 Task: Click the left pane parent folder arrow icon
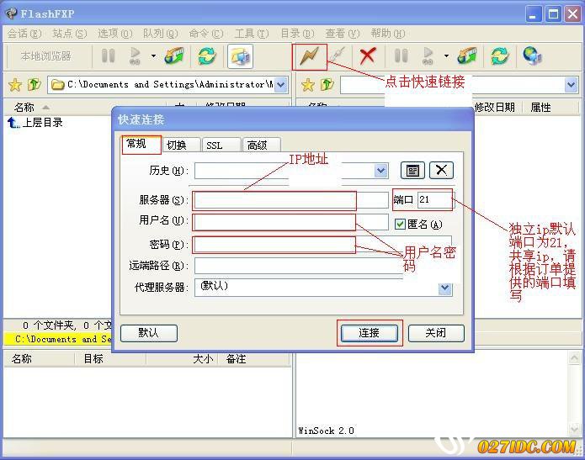[x=34, y=85]
